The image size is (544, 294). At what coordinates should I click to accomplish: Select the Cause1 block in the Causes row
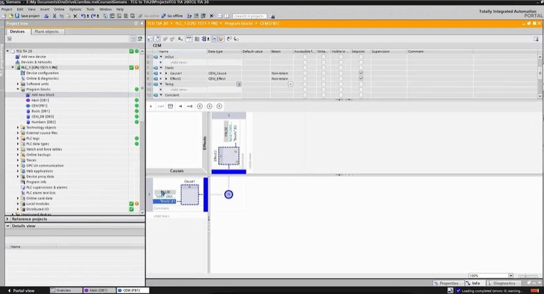coord(189,194)
